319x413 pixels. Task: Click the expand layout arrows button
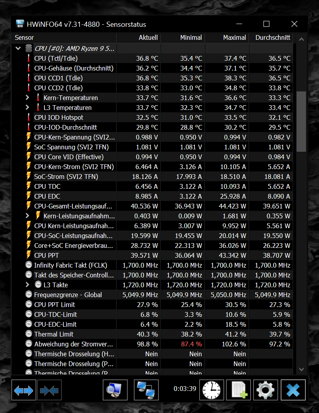point(24,390)
